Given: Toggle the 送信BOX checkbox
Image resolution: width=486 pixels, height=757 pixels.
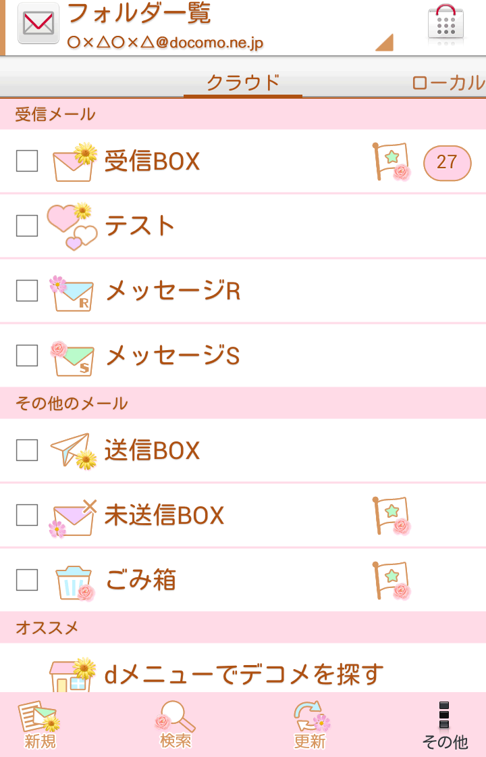Looking at the screenshot, I should tap(27, 450).
